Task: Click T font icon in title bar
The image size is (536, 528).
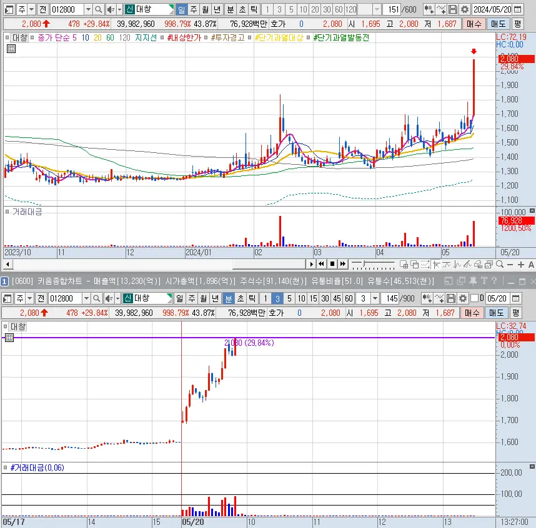Action: (484, 281)
